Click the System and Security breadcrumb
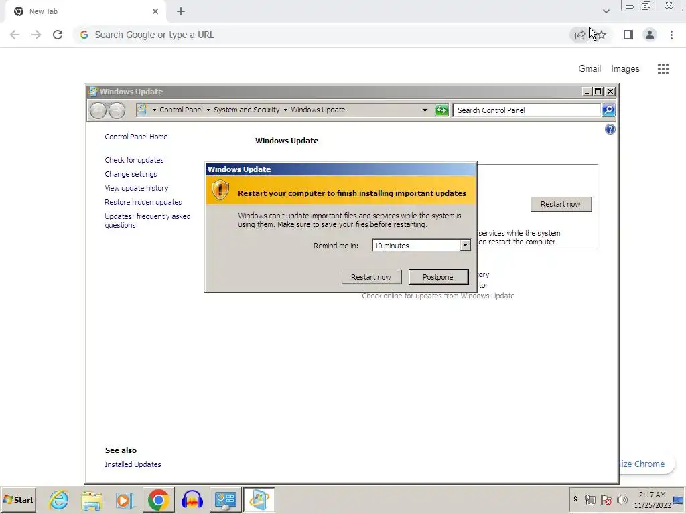The height and width of the screenshot is (514, 686). (247, 110)
